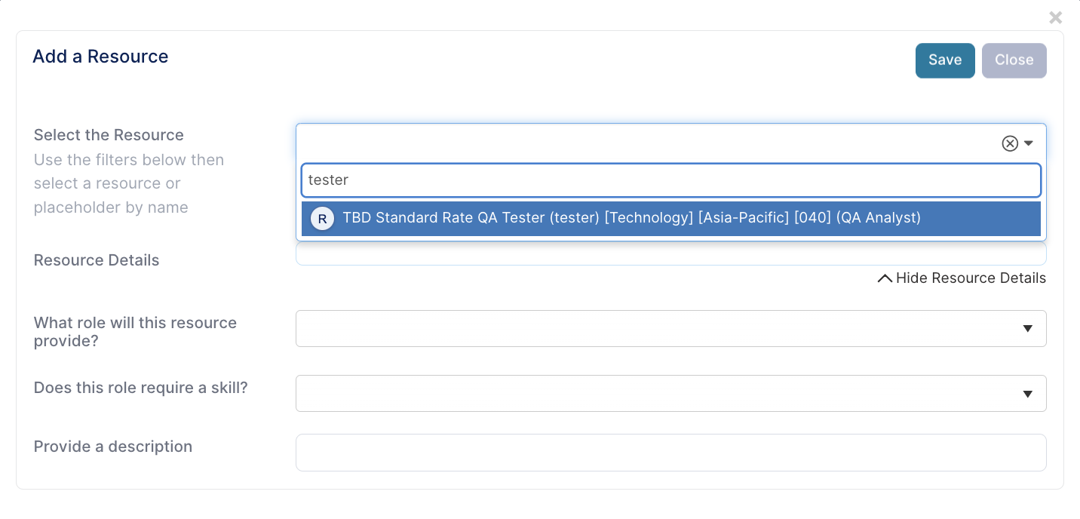Click the "Add a Resource" heading
Screen dimensions: 1080x519
click(x=100, y=57)
